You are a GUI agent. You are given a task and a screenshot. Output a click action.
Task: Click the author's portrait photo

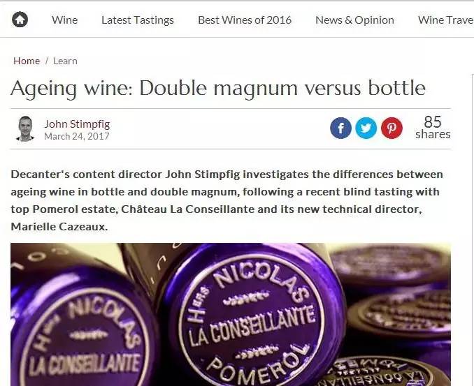[25, 128]
